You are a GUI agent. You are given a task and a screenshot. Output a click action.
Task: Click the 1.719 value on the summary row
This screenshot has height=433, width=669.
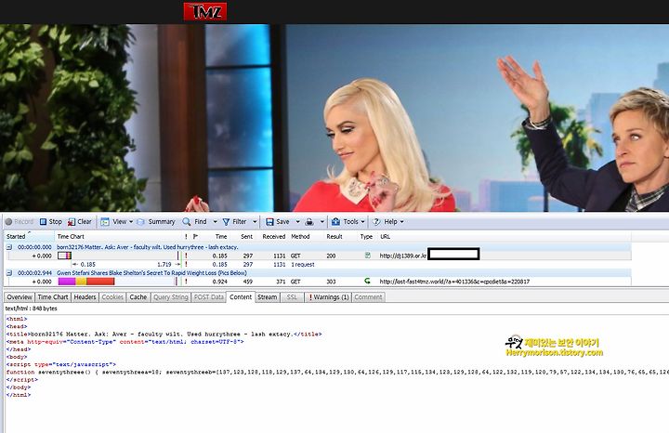click(164, 265)
